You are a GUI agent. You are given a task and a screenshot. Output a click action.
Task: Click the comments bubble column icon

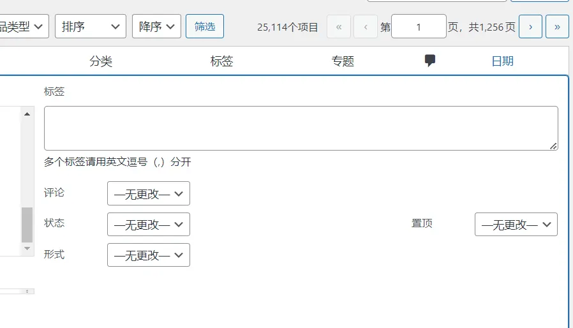pyautogui.click(x=430, y=61)
